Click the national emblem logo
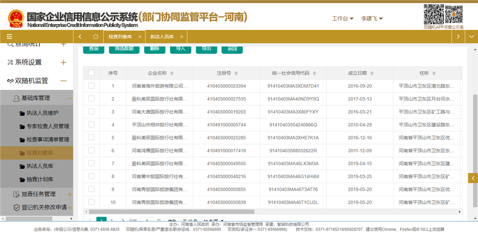This screenshot has height=233, width=478. click(16, 18)
